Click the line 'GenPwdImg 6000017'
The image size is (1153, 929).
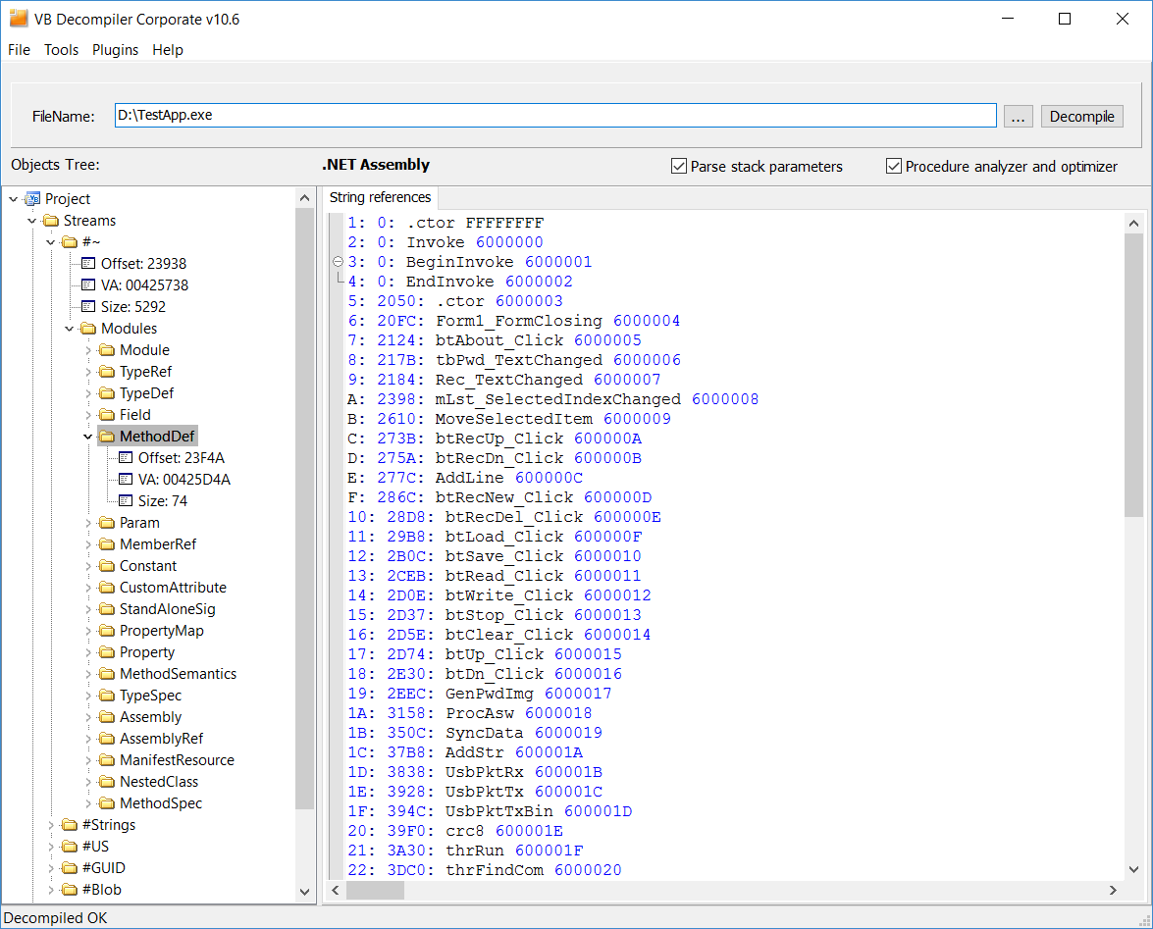point(528,694)
